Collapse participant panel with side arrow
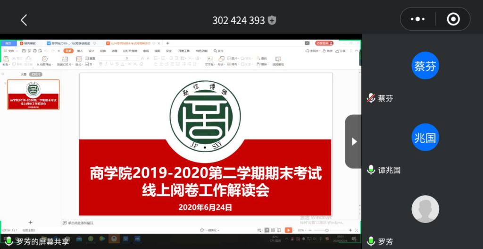Screen dimensions: 483x249 point(354,142)
